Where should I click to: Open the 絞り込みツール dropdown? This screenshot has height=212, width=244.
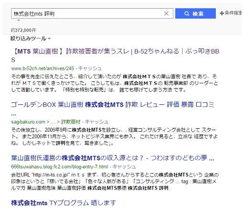pos(31,38)
